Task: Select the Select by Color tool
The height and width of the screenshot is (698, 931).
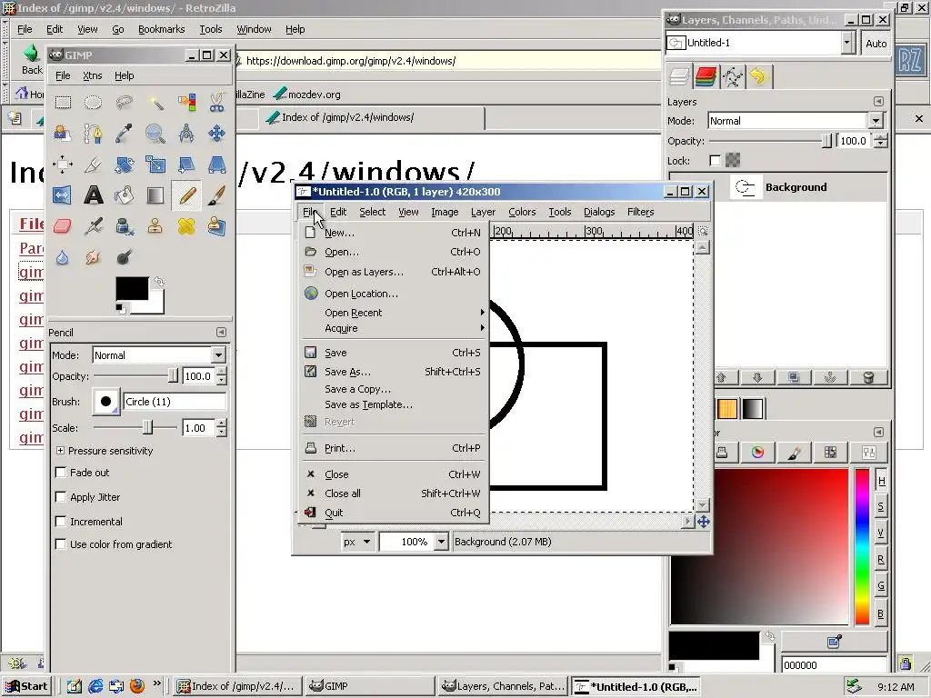Action: point(186,103)
